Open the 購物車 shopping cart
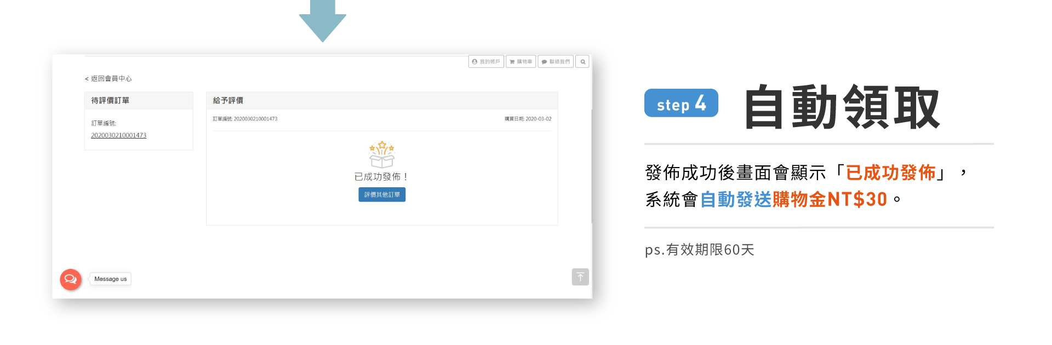 click(x=521, y=62)
